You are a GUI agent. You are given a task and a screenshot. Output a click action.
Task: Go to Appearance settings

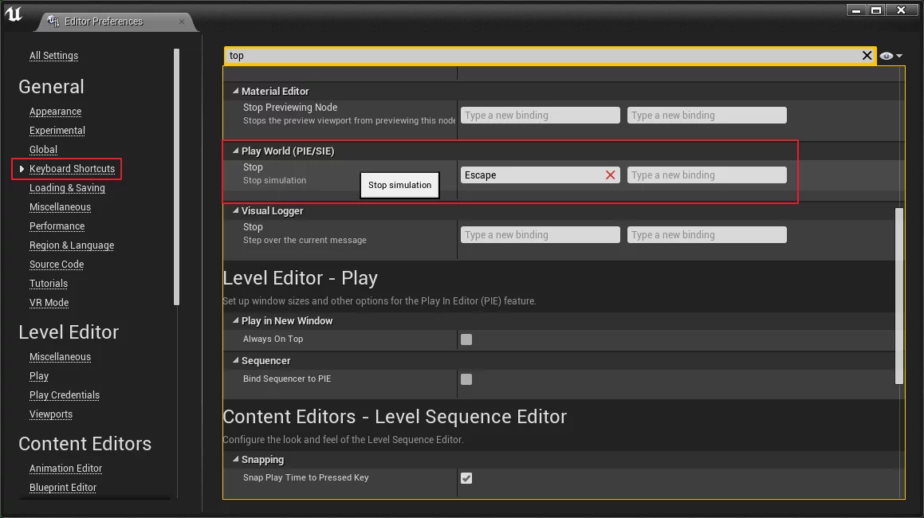pyautogui.click(x=55, y=112)
